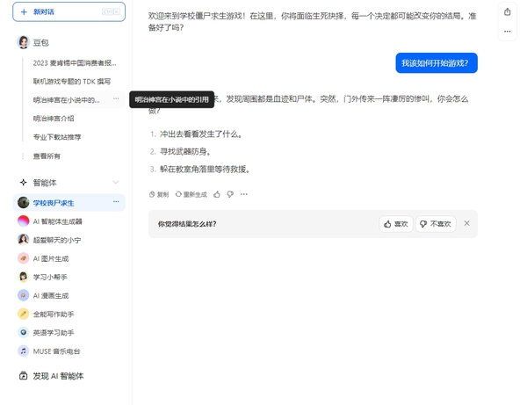Image resolution: width=527 pixels, height=405 pixels.
Task: Click 查看所有 to view all chats
Action: pyautogui.click(x=47, y=155)
